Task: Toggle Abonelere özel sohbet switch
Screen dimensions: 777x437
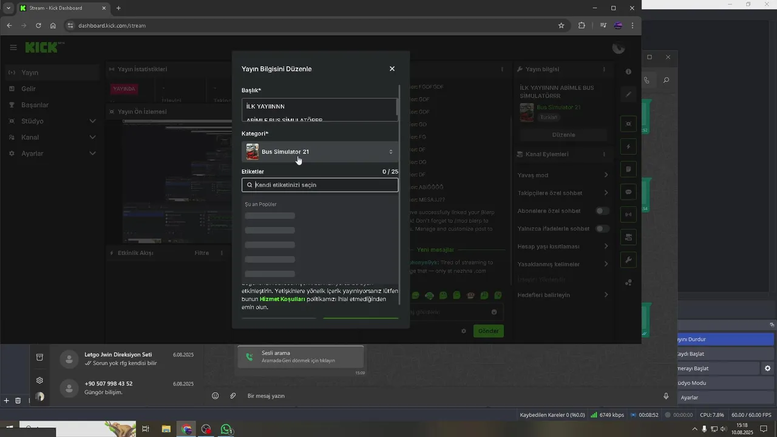Action: (x=602, y=211)
